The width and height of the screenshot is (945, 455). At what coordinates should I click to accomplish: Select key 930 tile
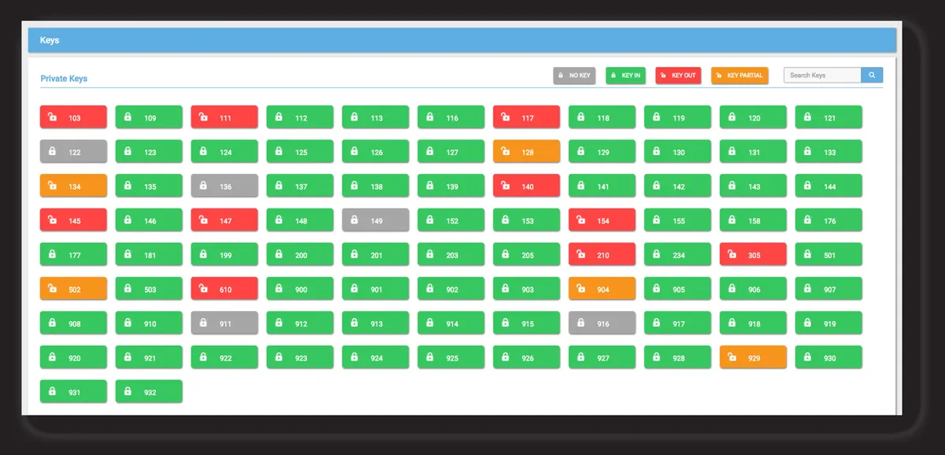828,357
